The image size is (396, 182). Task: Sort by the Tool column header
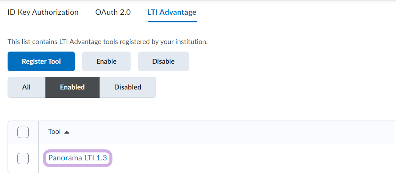pos(55,132)
